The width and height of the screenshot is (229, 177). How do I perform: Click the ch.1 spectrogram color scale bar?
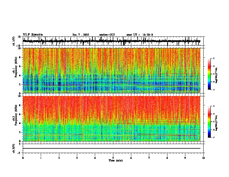coord(209,74)
